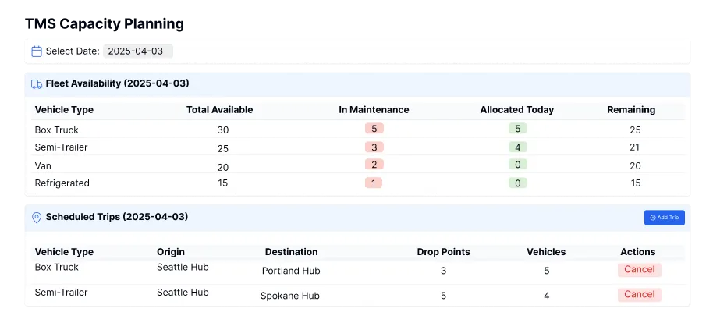Image resolution: width=713 pixels, height=330 pixels.
Task: Cancel the Semi-Trailer trip to Spokane Hub
Action: click(x=639, y=295)
